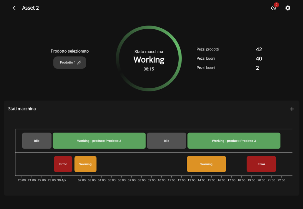The image size is (303, 209).
Task: Click the Error block near 20:00
Action: tap(261, 164)
